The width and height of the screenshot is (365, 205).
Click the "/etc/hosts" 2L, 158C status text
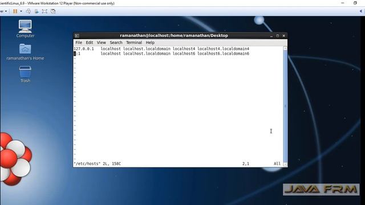click(x=98, y=163)
